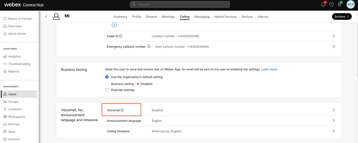
Task: Open the help question mark icon
Action: pyautogui.click(x=331, y=5)
